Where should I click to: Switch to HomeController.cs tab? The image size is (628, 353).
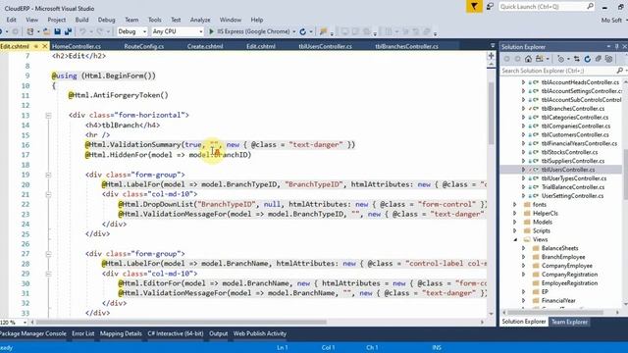[x=77, y=46]
